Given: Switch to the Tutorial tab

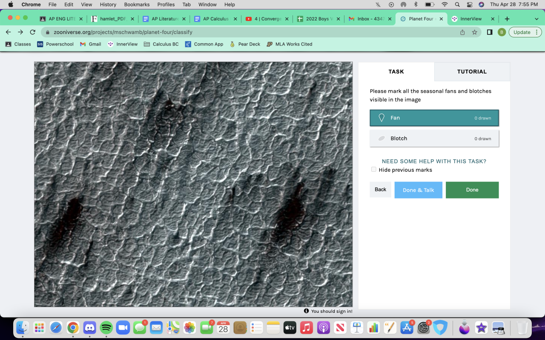Looking at the screenshot, I should click(472, 72).
